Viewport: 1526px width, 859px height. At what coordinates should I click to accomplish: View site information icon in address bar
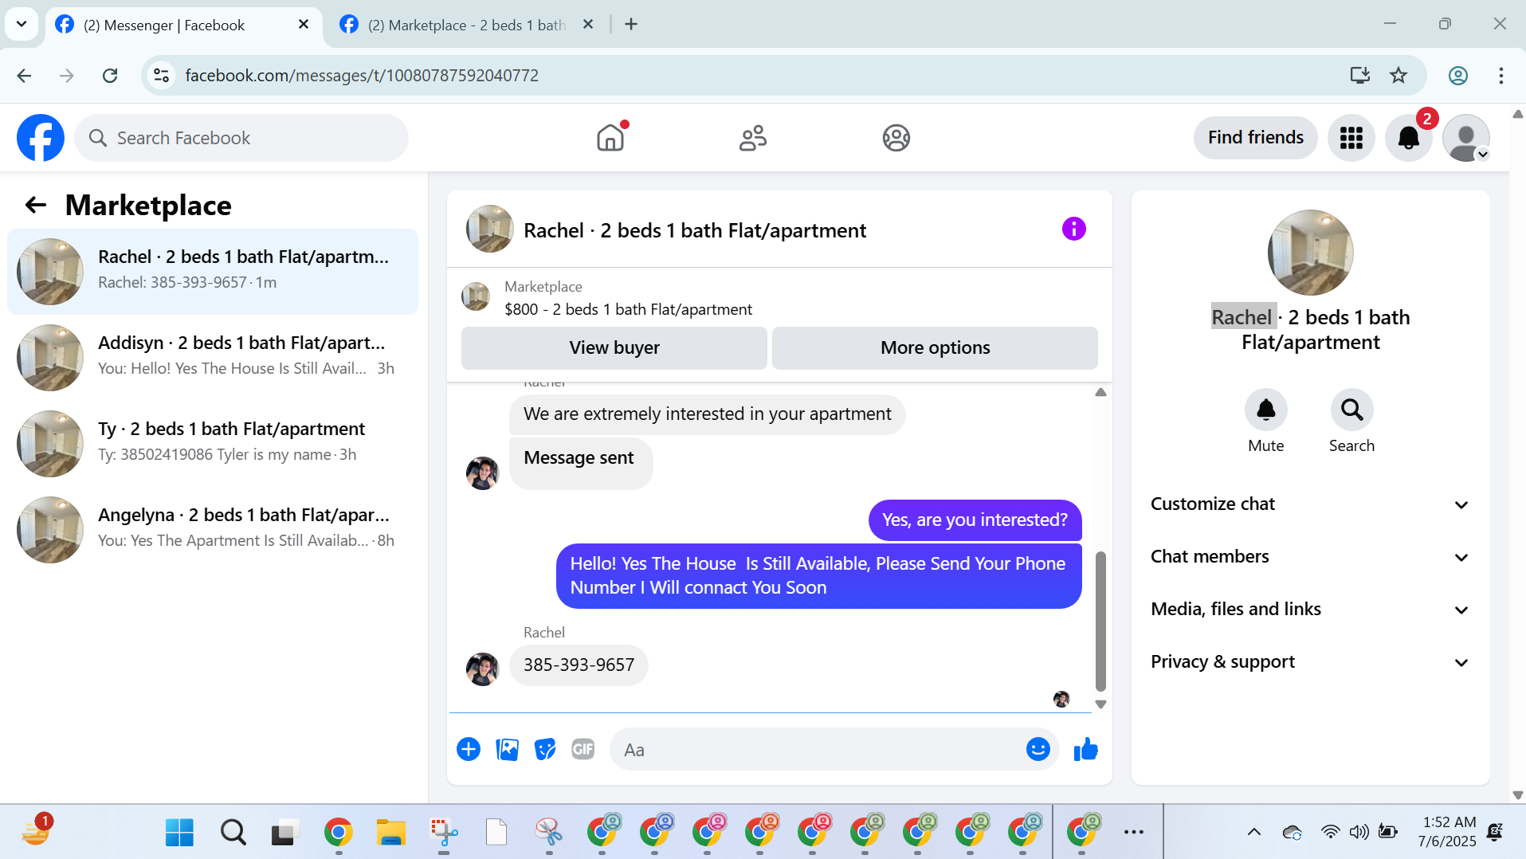[162, 76]
